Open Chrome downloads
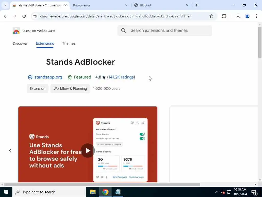The image size is (262, 197). tap(238, 16)
